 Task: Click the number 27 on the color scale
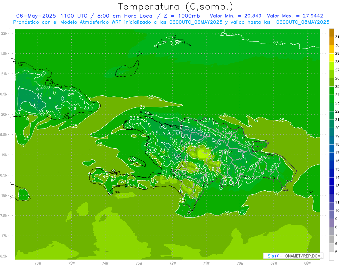click(338, 70)
